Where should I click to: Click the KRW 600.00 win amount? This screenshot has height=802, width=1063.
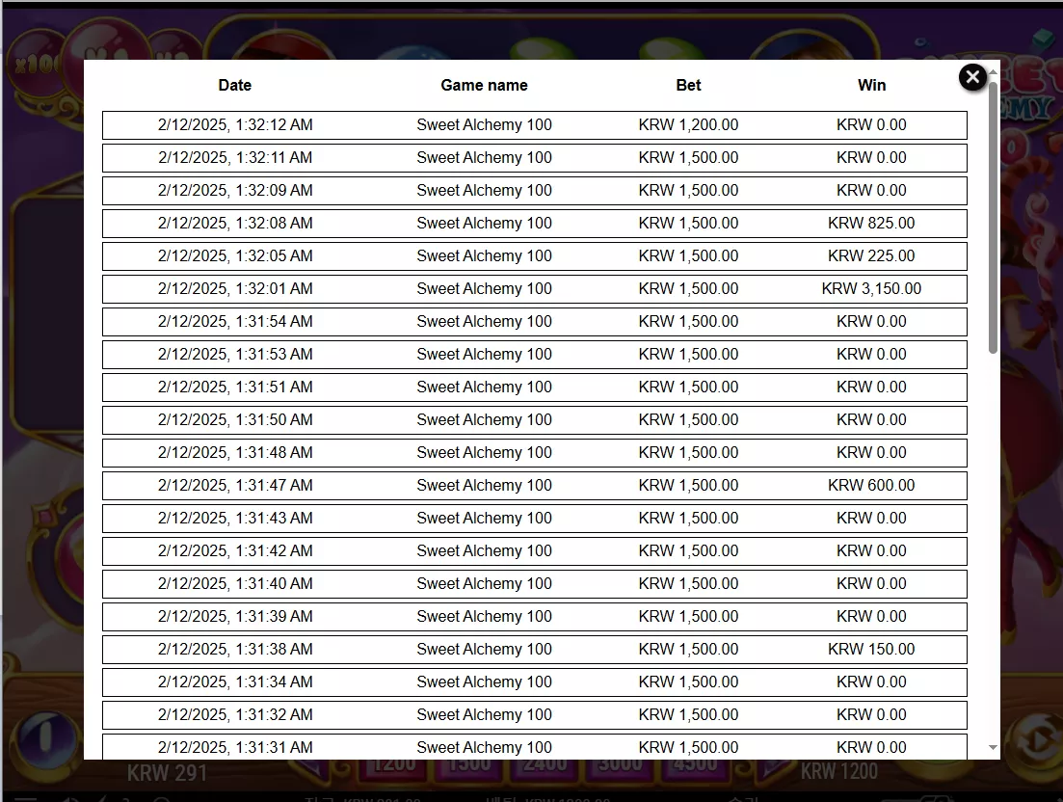point(871,486)
